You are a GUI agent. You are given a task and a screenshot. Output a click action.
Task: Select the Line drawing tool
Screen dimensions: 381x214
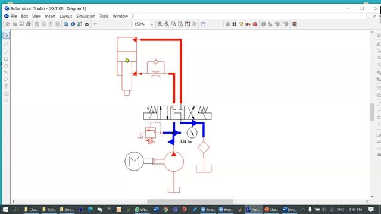(6, 52)
